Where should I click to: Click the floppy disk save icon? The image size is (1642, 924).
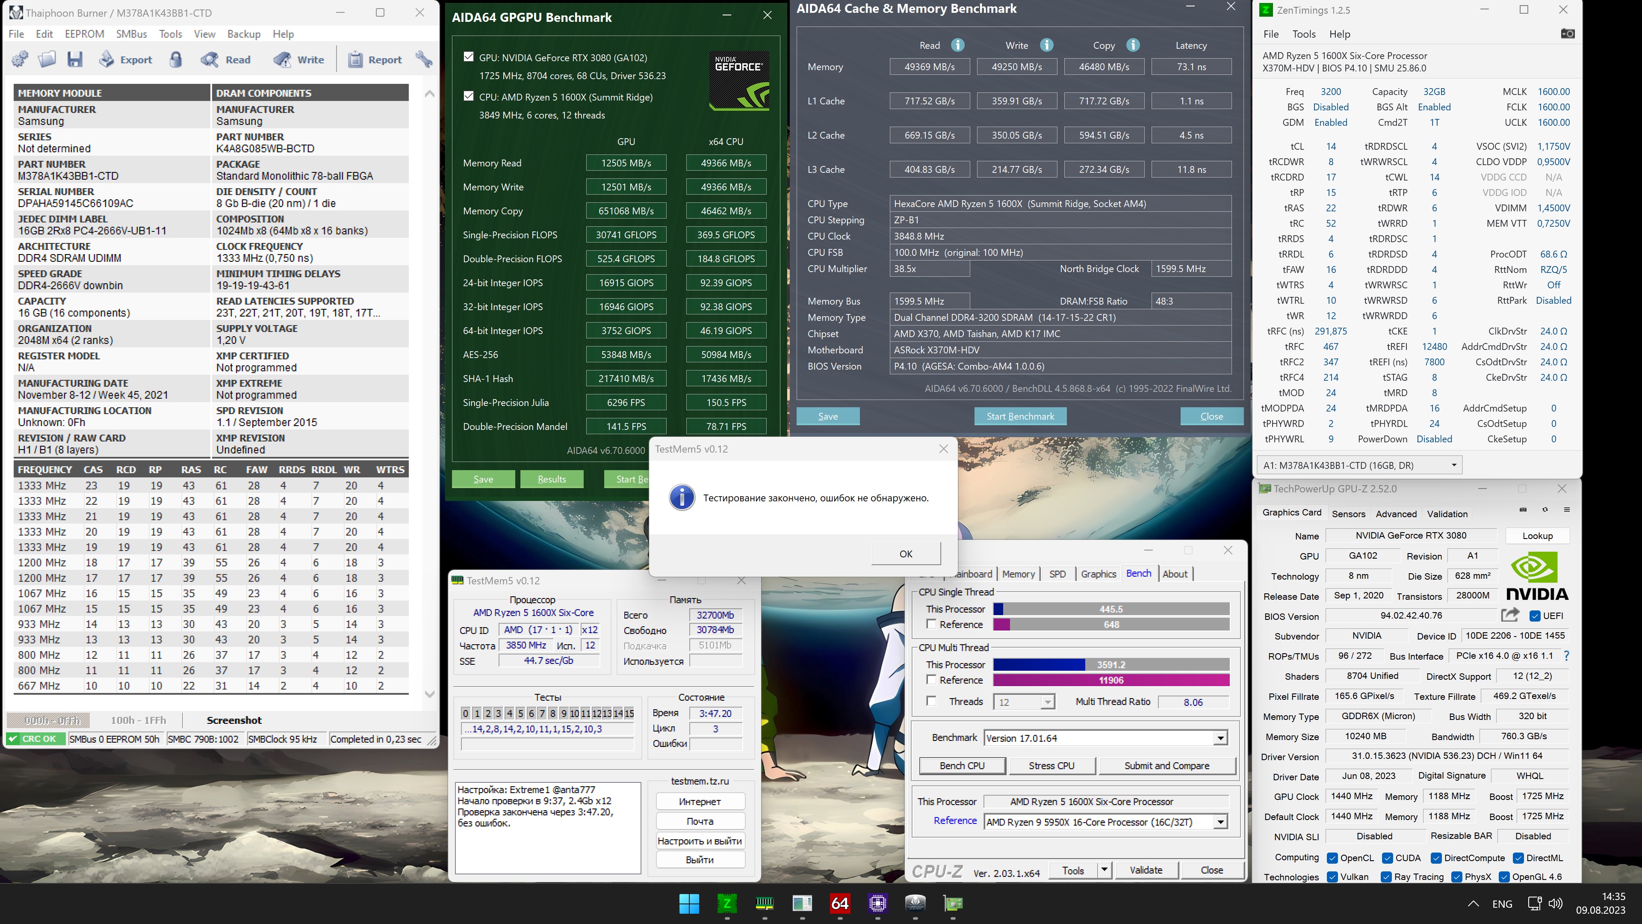(75, 59)
